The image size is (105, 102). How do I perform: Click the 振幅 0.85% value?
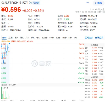10,26
